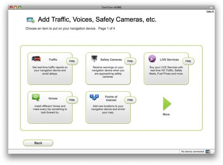Open Help for Traffic
The height and width of the screenshot is (165, 223).
point(72,61)
